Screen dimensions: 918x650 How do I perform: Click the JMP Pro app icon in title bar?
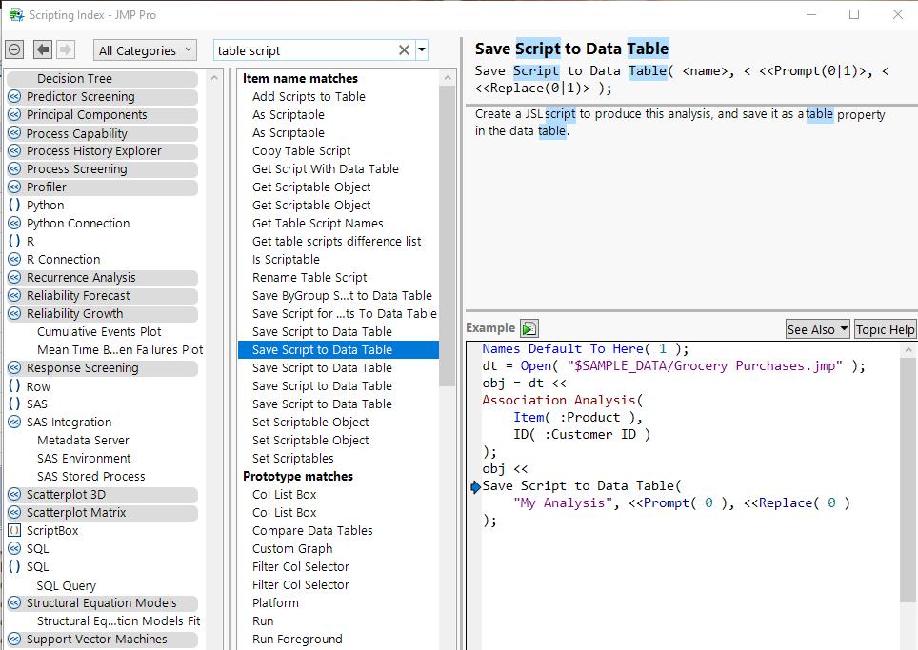(x=15, y=14)
